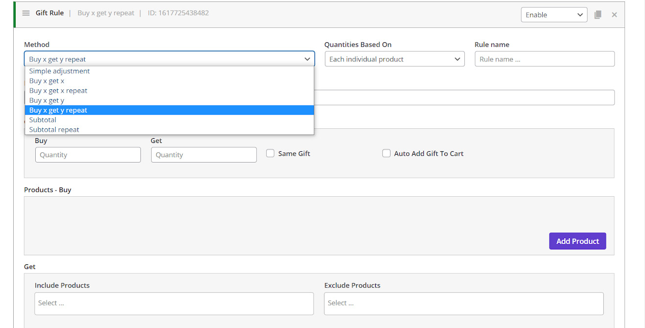Open the Enable status dropdown

tap(553, 15)
